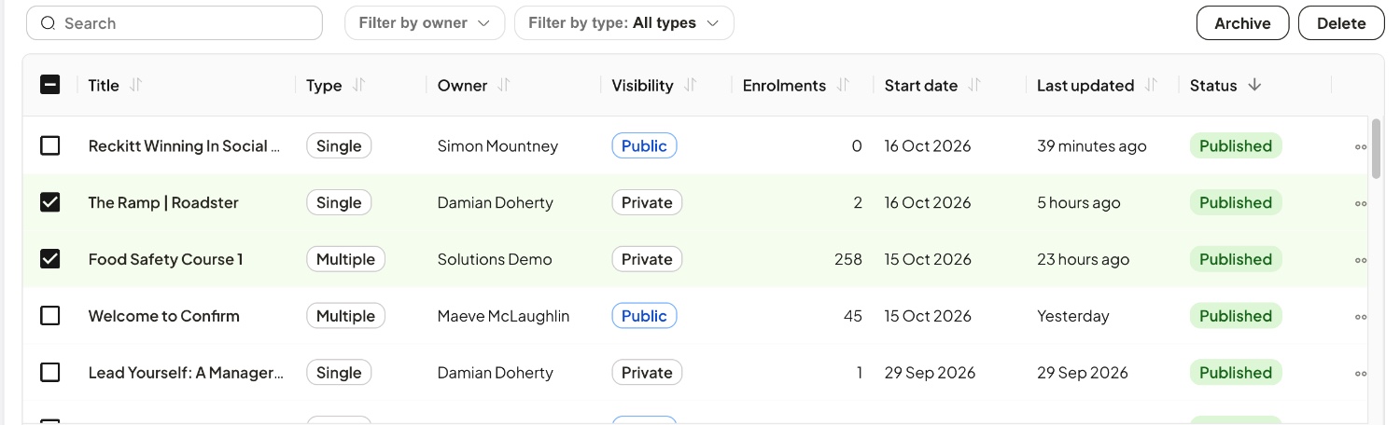Click the Owner column header

point(462,85)
